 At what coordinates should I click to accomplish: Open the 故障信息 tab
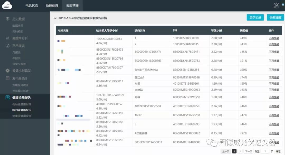(x=52, y=6)
